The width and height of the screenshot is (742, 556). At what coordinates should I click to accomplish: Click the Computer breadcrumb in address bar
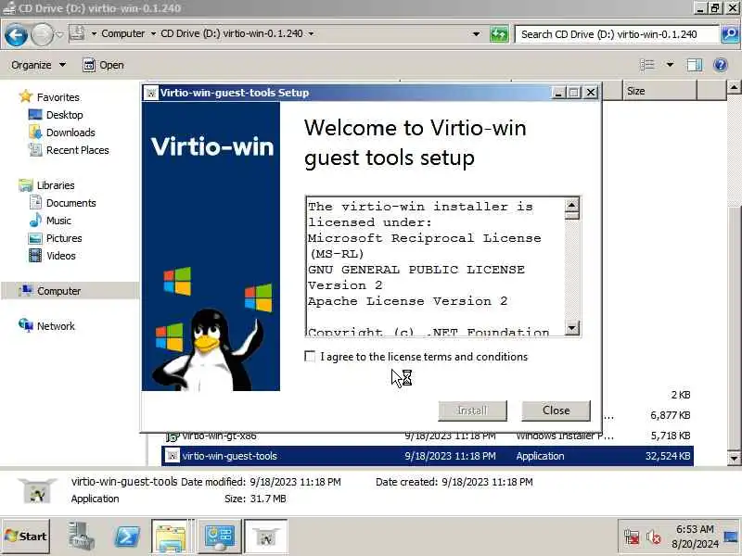[x=123, y=33]
